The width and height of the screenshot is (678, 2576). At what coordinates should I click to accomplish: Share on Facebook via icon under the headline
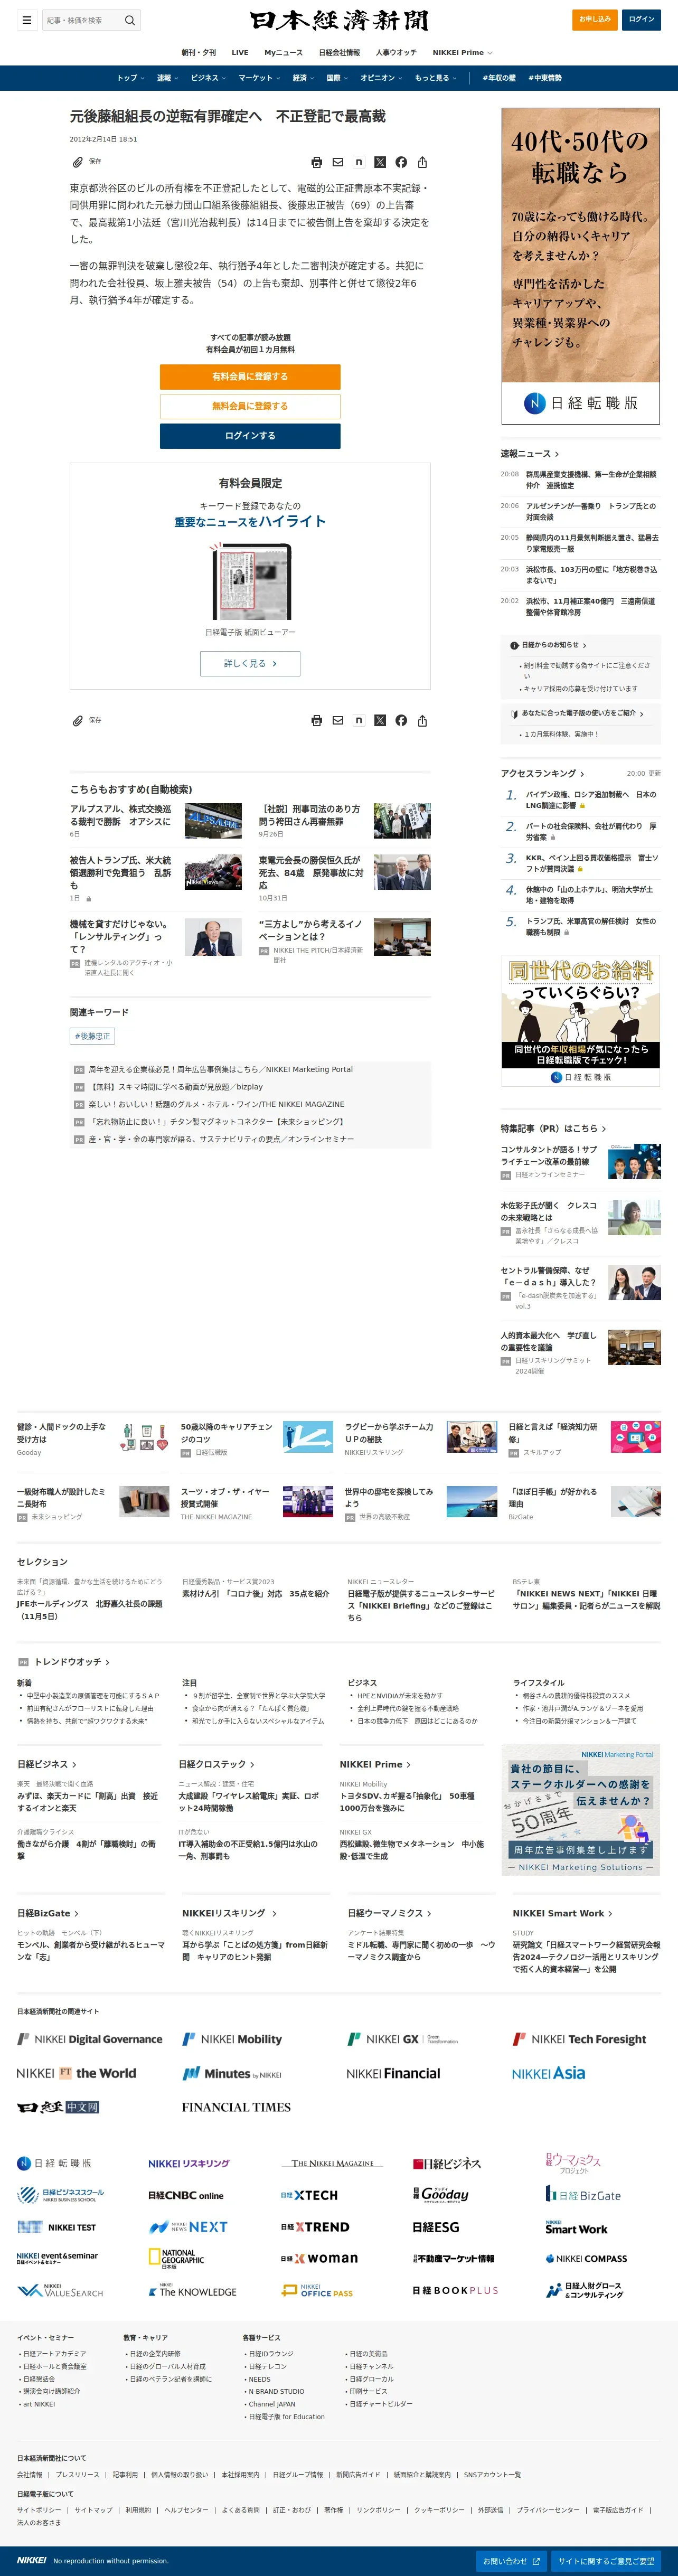pyautogui.click(x=401, y=162)
